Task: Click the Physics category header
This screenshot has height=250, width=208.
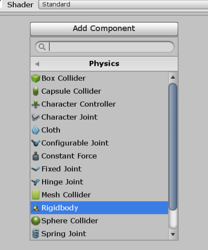Action: tap(104, 64)
